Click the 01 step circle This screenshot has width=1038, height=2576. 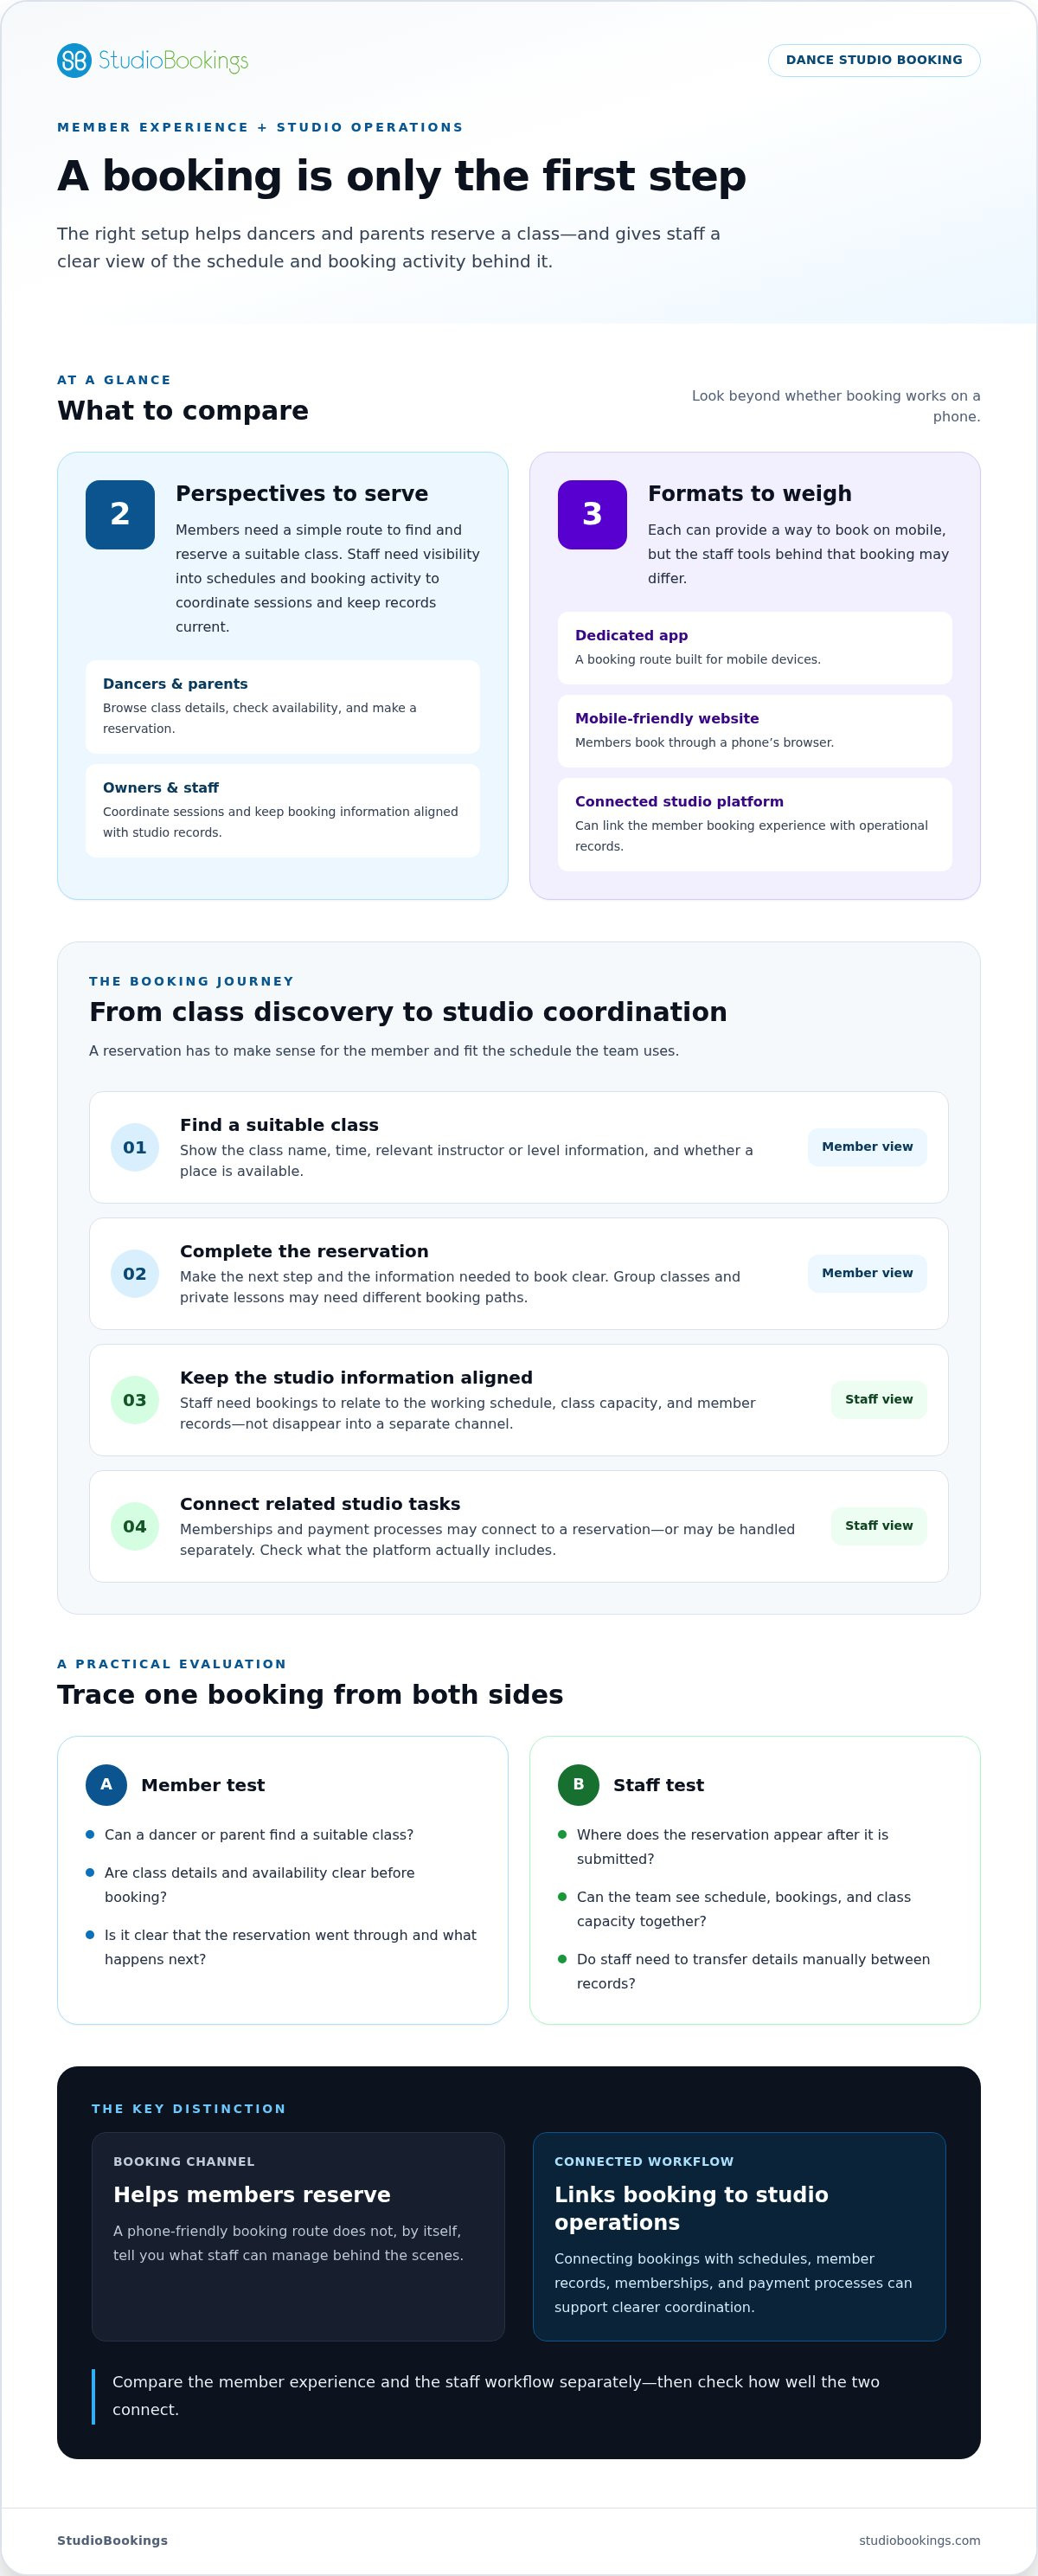(x=135, y=1148)
